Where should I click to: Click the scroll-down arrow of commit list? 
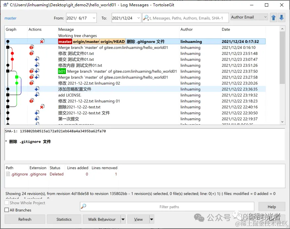coord(282,122)
